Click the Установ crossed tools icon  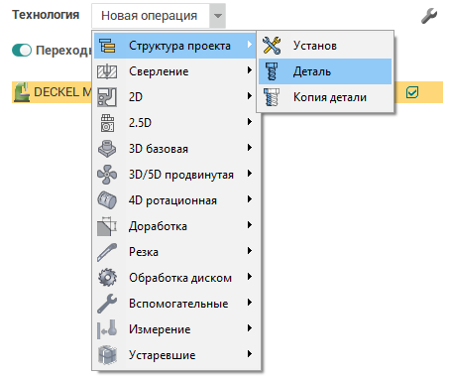pyautogui.click(x=272, y=46)
